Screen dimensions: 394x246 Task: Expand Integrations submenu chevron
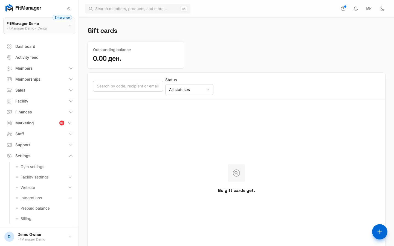pos(70,198)
